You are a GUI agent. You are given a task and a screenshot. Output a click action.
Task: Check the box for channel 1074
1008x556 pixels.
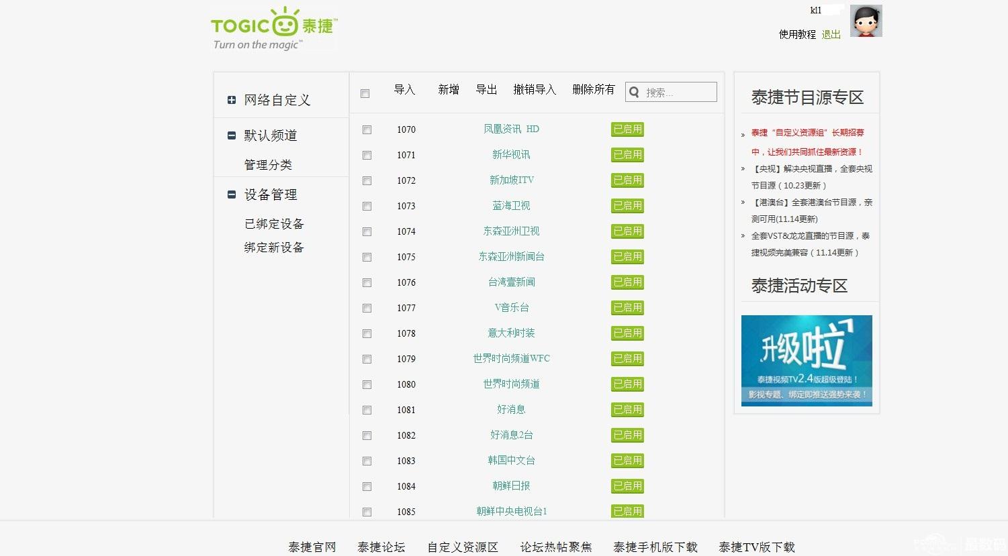click(x=367, y=231)
